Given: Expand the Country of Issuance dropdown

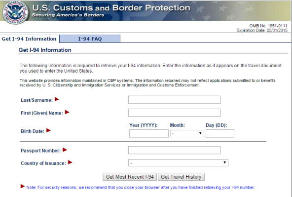Looking at the screenshot, I should click(178, 163).
